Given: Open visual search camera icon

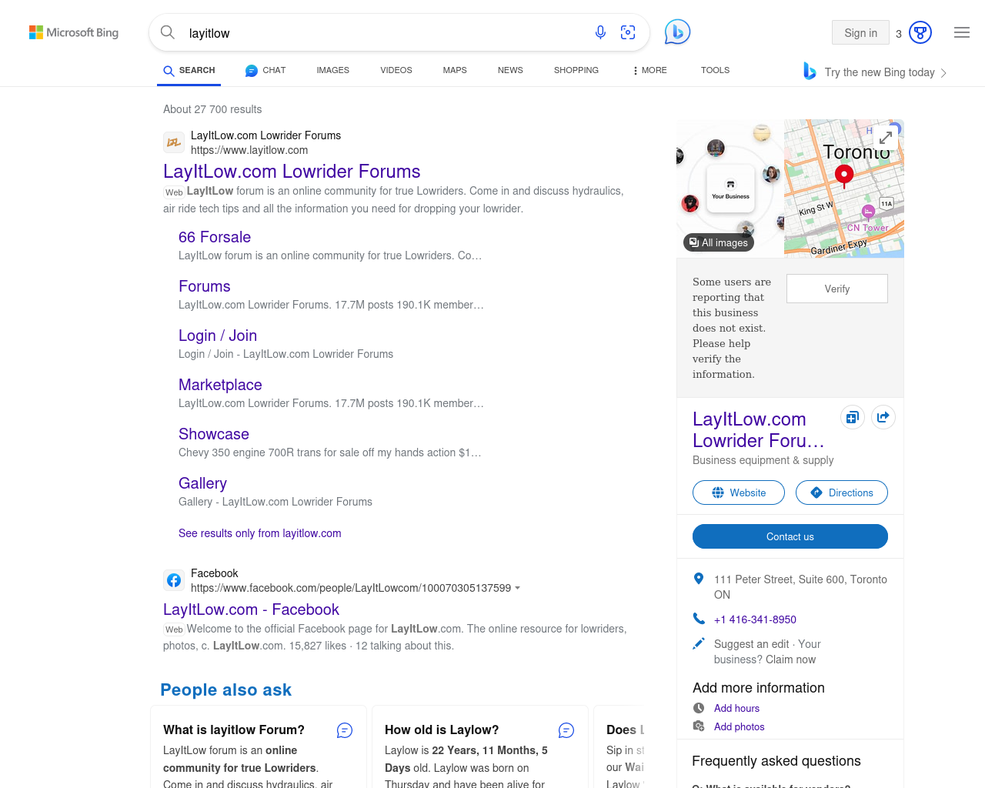Looking at the screenshot, I should tap(628, 32).
